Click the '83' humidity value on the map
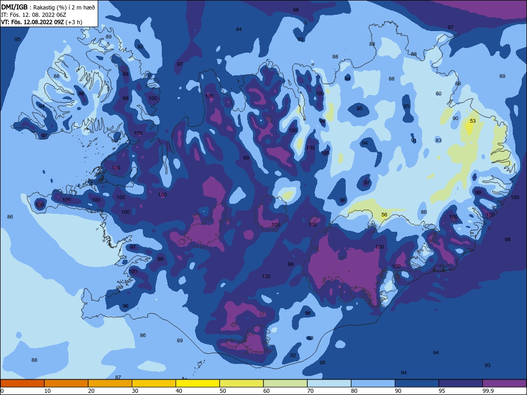 [438, 141]
